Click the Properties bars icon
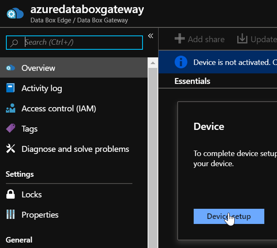 point(10,215)
